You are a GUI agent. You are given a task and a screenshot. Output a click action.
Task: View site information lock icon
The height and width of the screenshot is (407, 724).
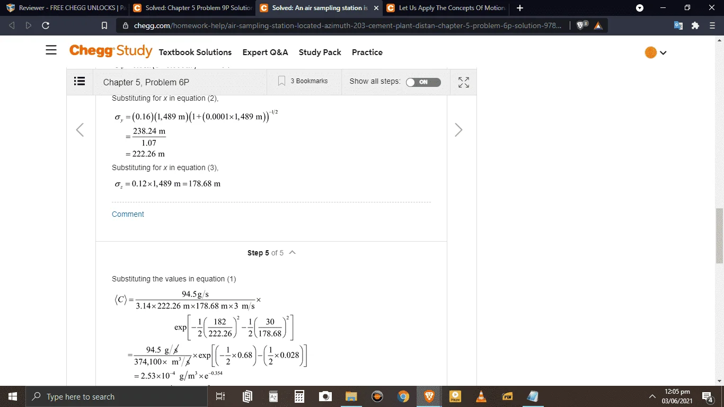pyautogui.click(x=126, y=25)
